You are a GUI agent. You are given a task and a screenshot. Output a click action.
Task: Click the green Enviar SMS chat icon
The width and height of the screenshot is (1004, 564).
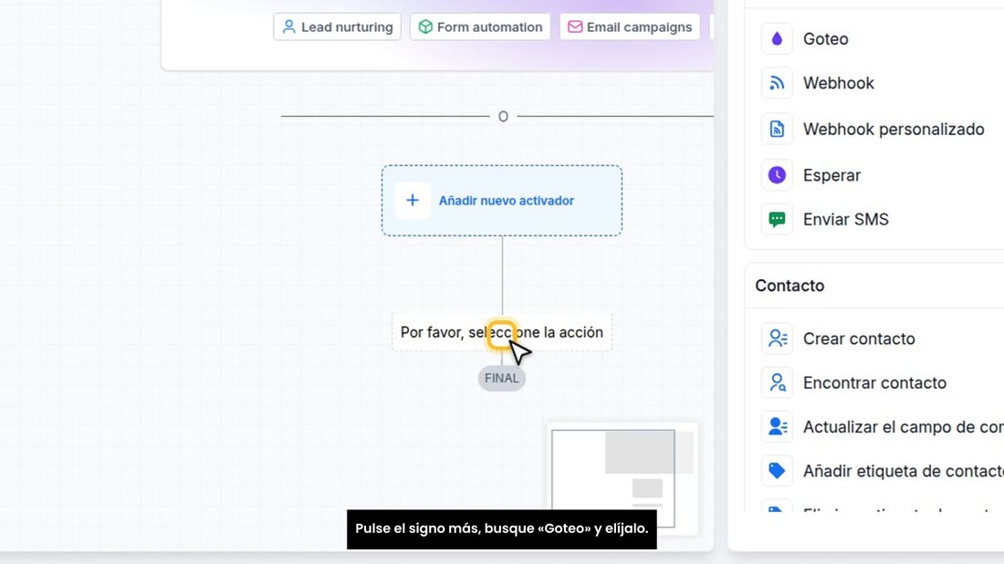point(777,220)
